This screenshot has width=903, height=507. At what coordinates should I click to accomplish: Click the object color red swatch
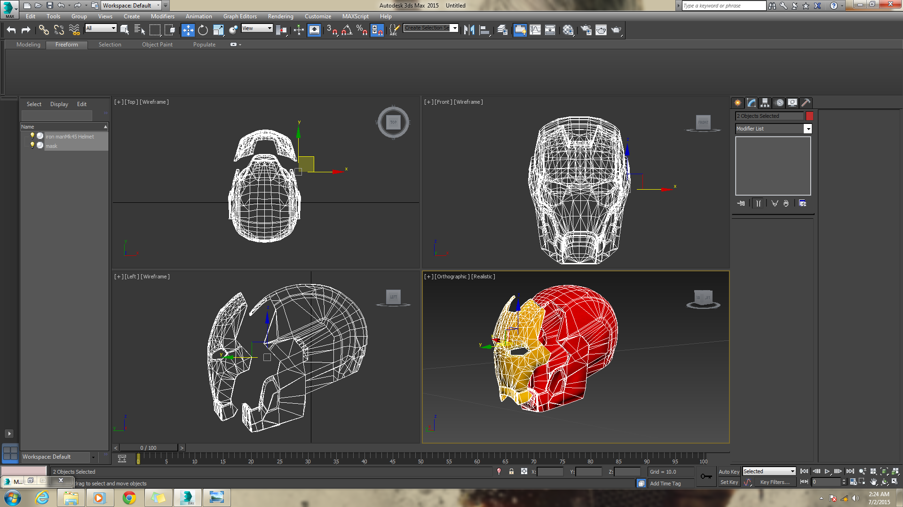[x=809, y=116]
